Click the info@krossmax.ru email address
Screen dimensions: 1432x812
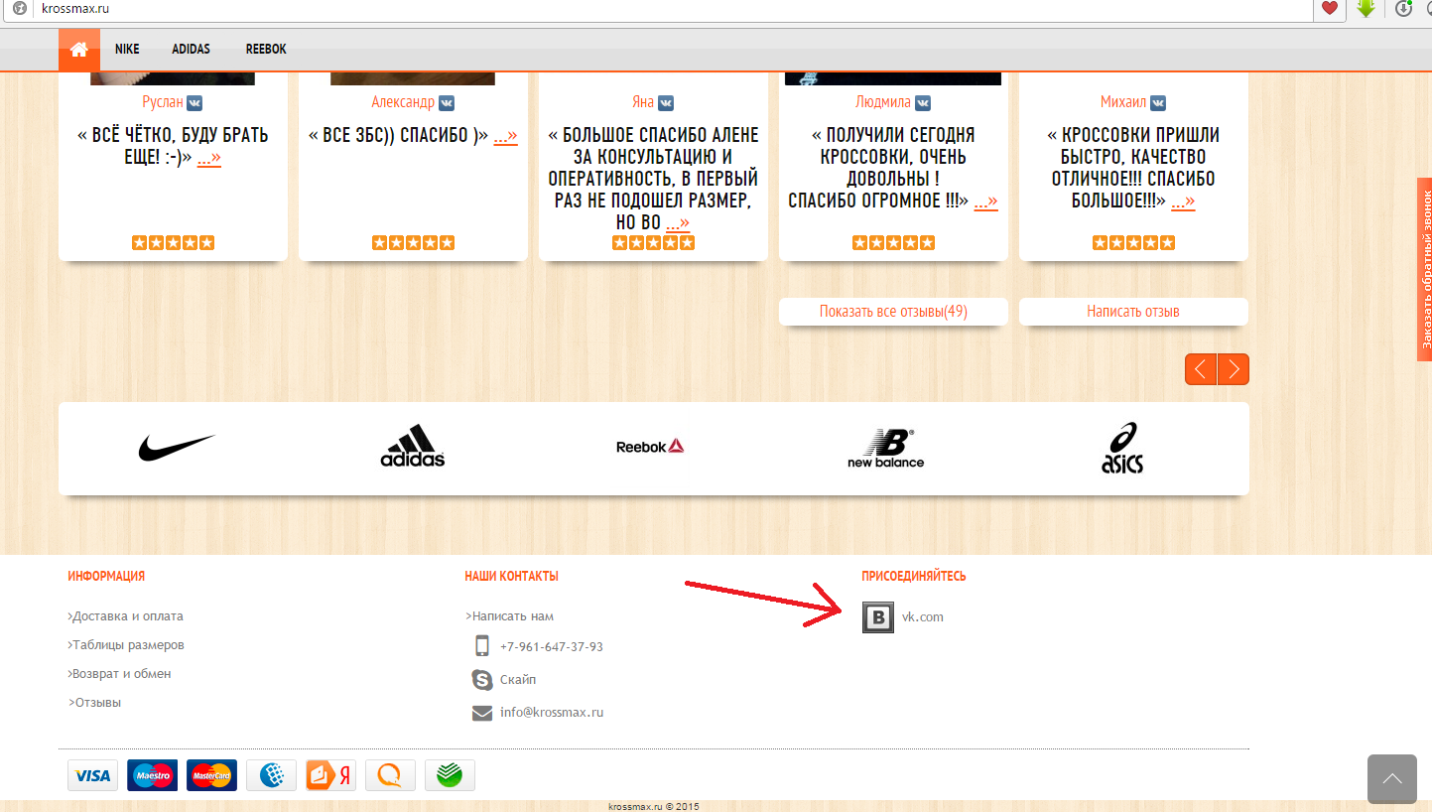(x=552, y=713)
